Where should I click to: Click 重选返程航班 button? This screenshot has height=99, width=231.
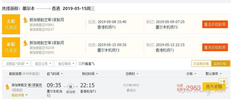pos(215,47)
